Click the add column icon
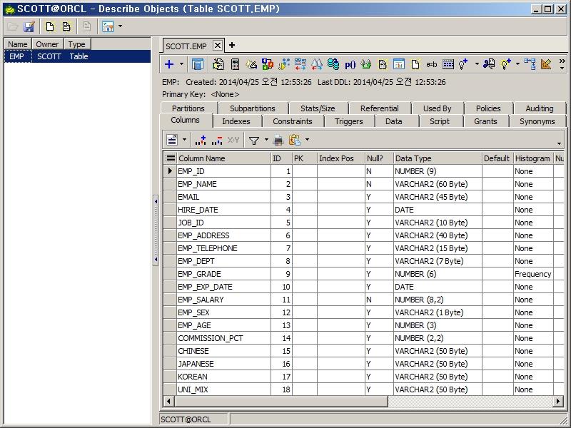 pos(201,141)
